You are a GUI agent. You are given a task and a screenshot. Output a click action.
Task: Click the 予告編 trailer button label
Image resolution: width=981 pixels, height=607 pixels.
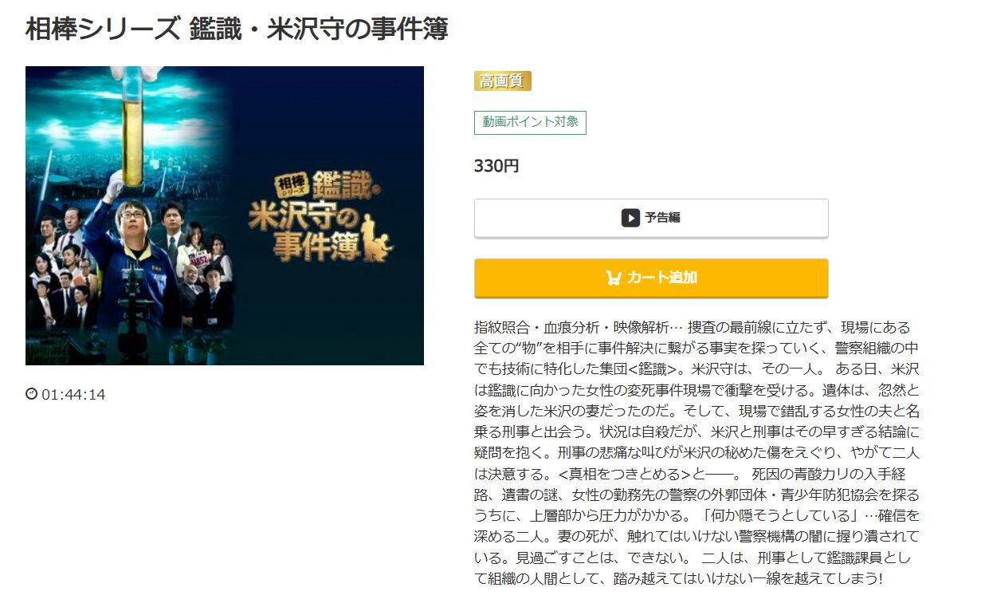pyautogui.click(x=662, y=218)
